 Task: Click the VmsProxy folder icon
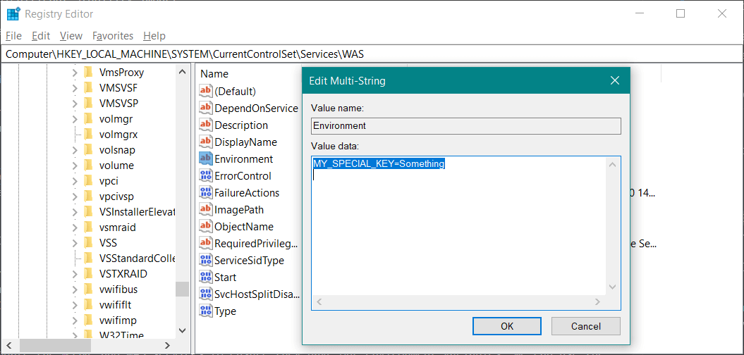(87, 73)
